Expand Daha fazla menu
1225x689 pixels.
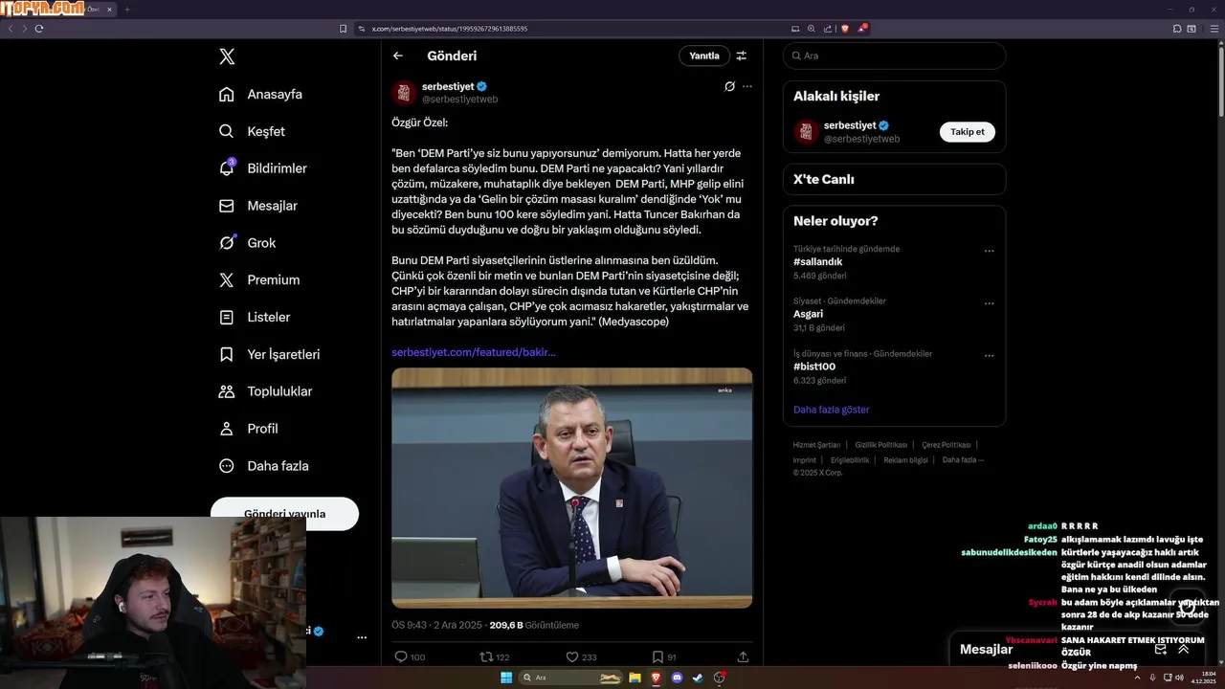pos(263,466)
